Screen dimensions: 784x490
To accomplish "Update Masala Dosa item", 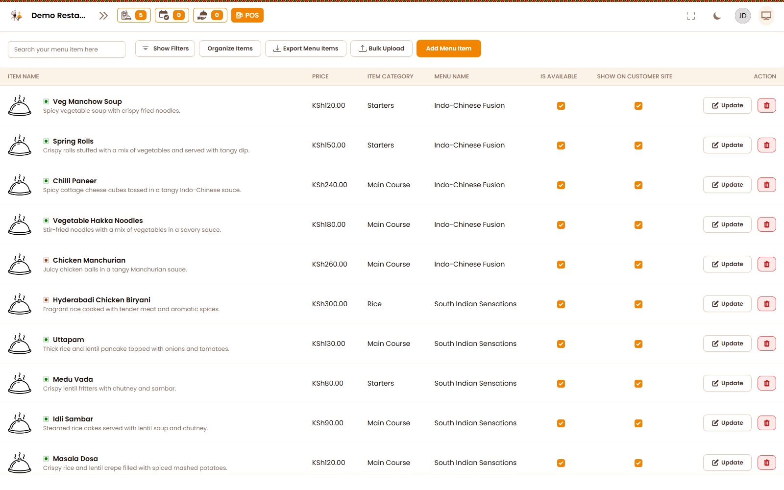I will (x=727, y=463).
